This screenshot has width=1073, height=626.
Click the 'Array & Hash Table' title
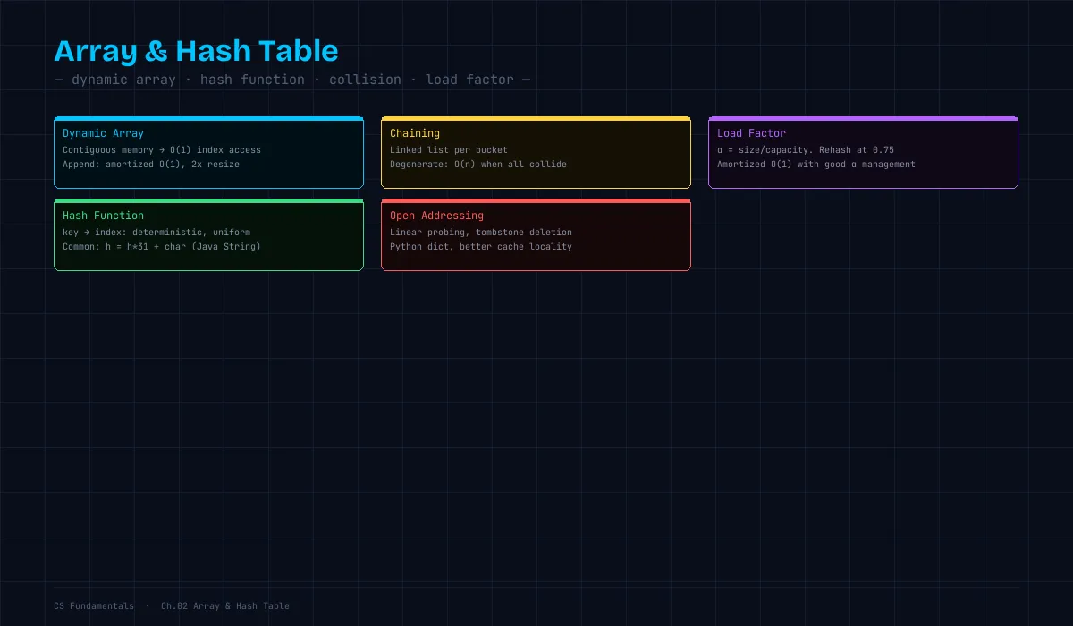[x=196, y=51]
